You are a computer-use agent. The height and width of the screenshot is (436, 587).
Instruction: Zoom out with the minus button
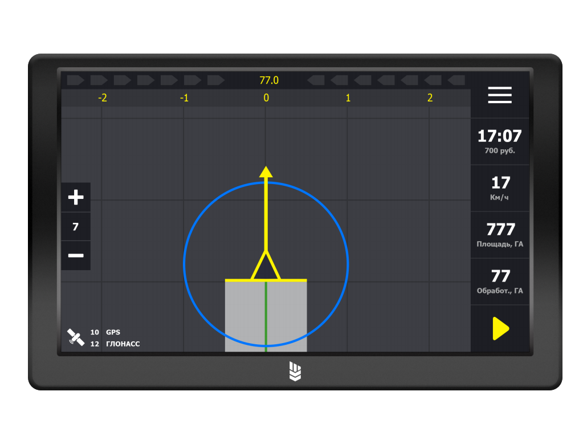click(x=76, y=255)
